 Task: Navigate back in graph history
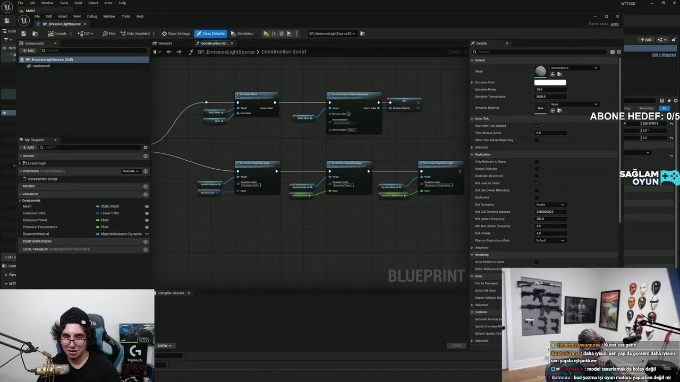[168, 51]
